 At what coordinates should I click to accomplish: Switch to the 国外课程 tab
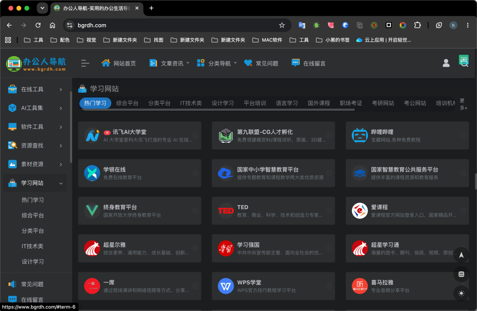coord(319,103)
